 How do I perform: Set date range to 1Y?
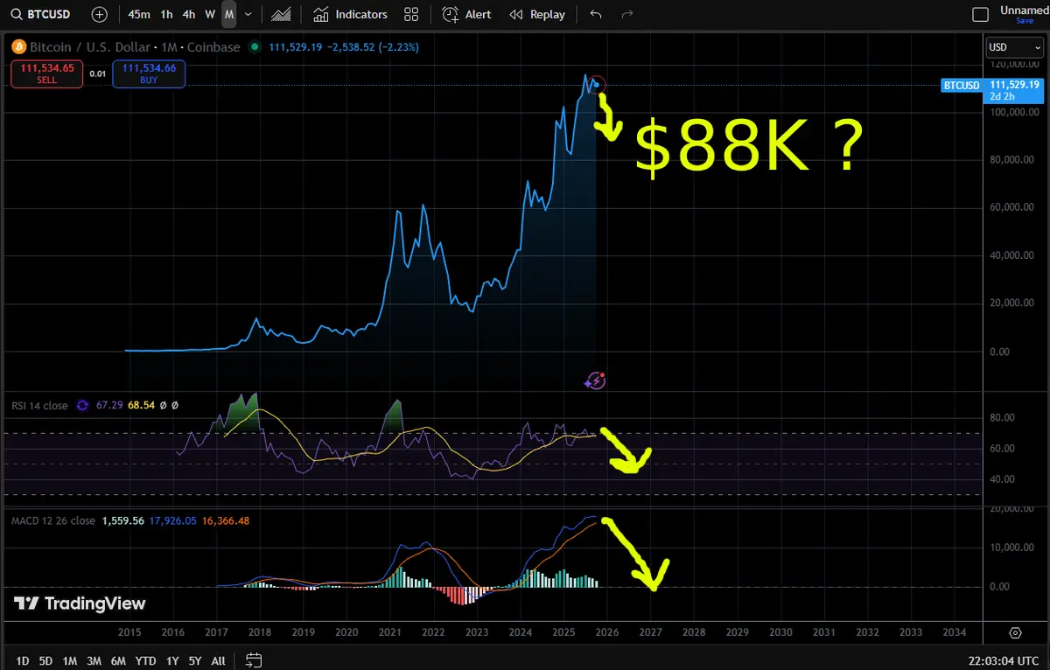point(172,660)
